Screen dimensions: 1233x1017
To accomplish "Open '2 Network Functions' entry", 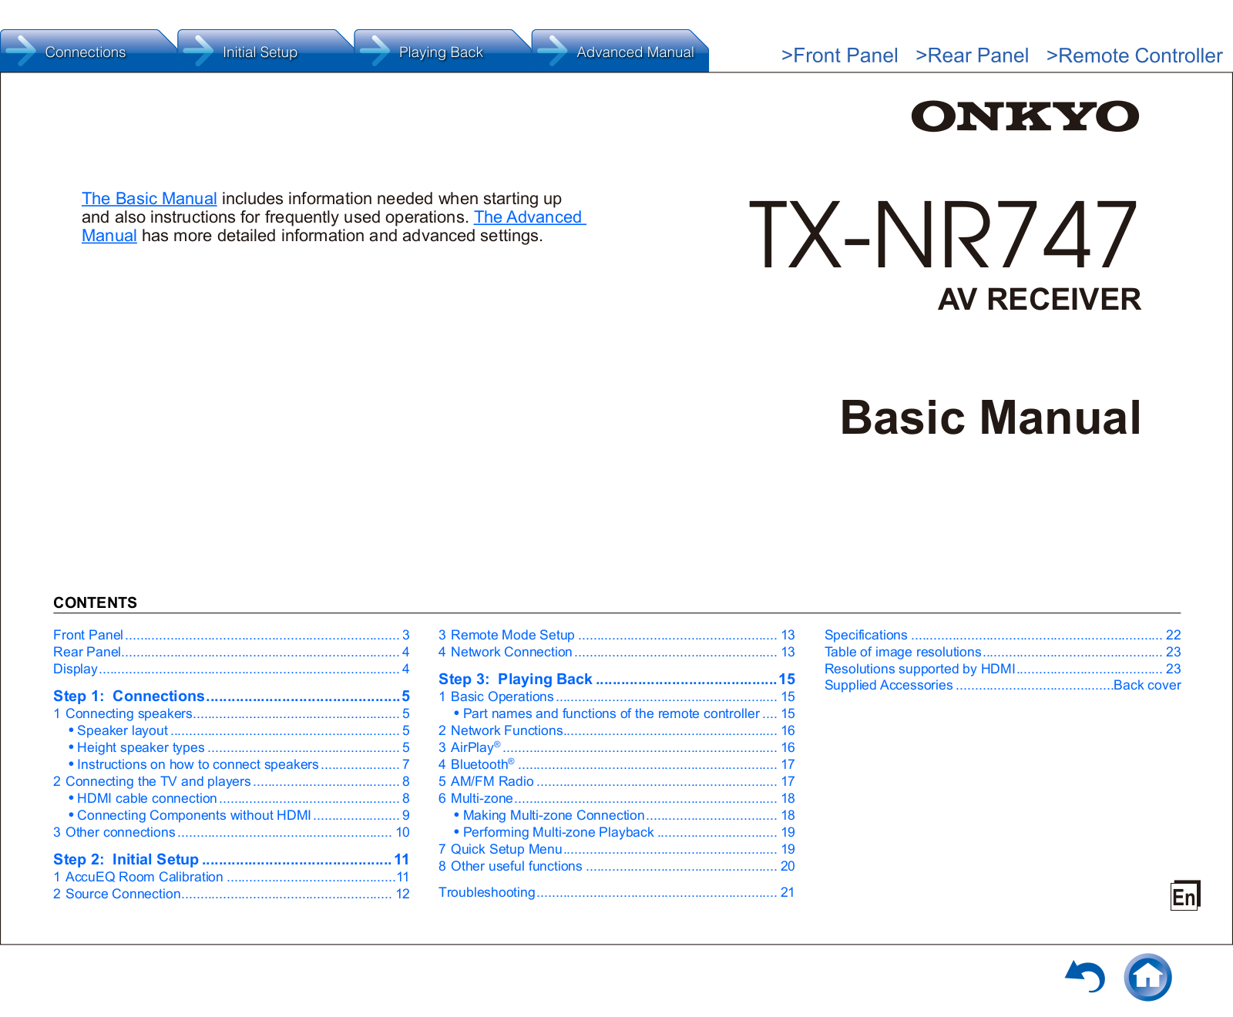I will pyautogui.click(x=616, y=730).
